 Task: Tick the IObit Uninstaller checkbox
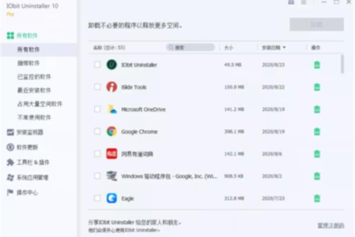pos(98,65)
